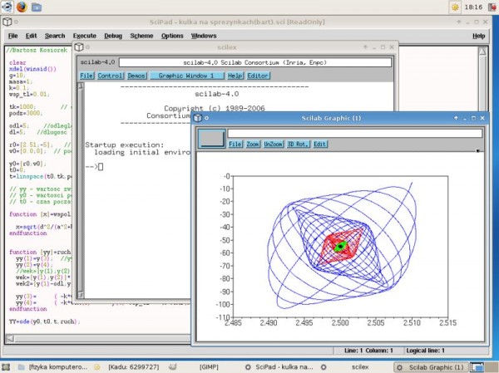499x373 pixels.
Task: Click the Firefox icon in top panel
Action: [x=22, y=7]
